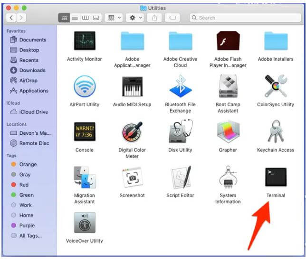Image resolution: width=306 pixels, height=259 pixels.
Task: Select Script Editor icon
Action: 181,177
